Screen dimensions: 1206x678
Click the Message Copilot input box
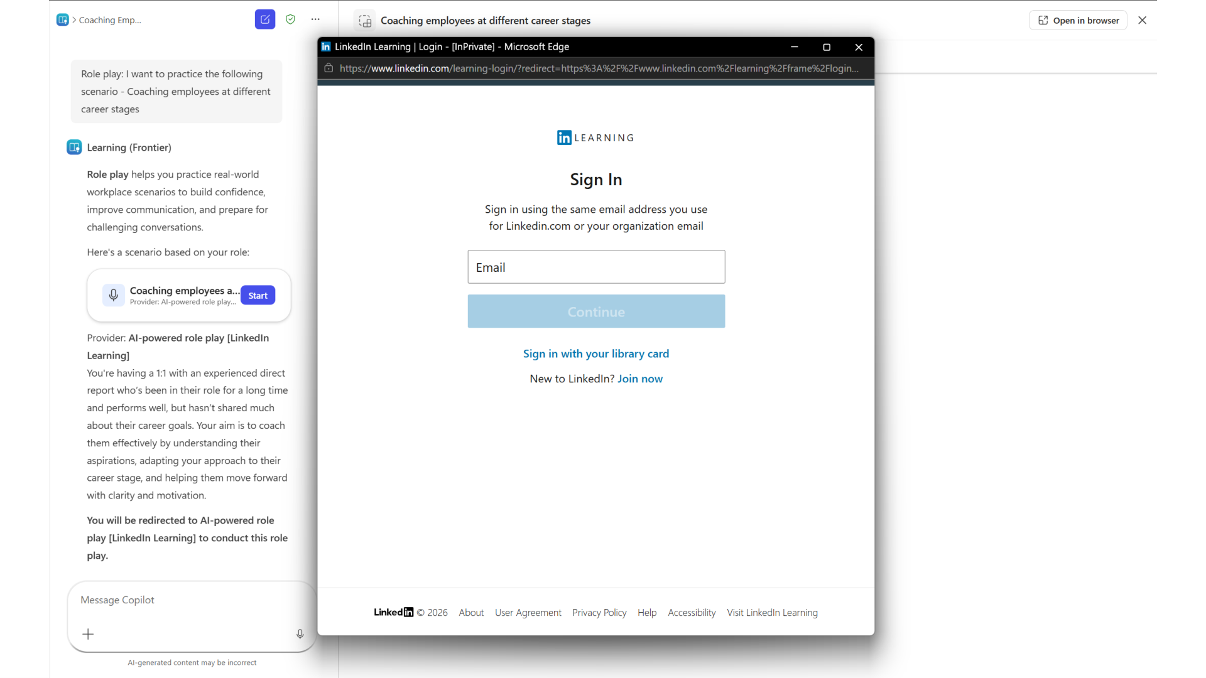coord(192,600)
